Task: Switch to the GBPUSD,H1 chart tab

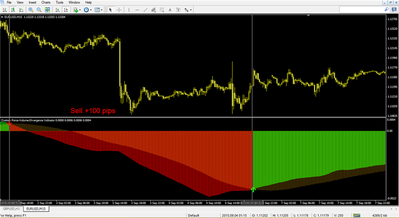Action: (12, 209)
